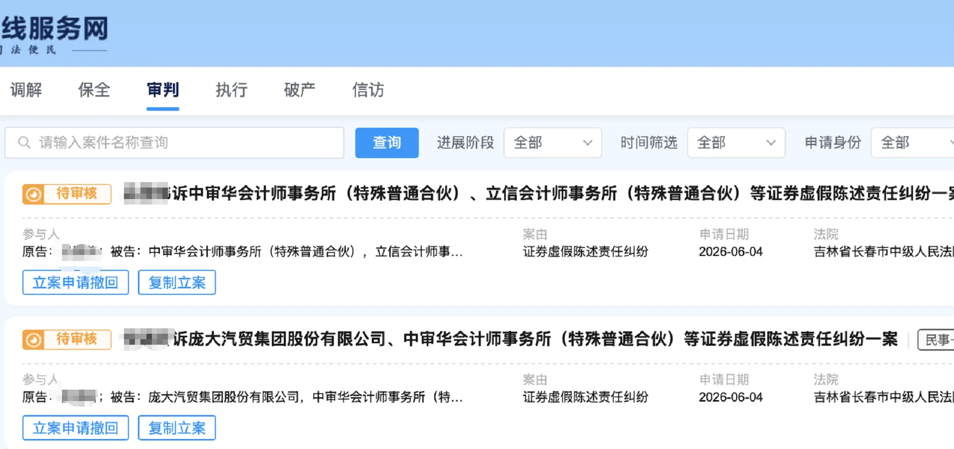Image resolution: width=954 pixels, height=449 pixels.
Task: Open the 进展阶段 dropdown
Action: [553, 143]
